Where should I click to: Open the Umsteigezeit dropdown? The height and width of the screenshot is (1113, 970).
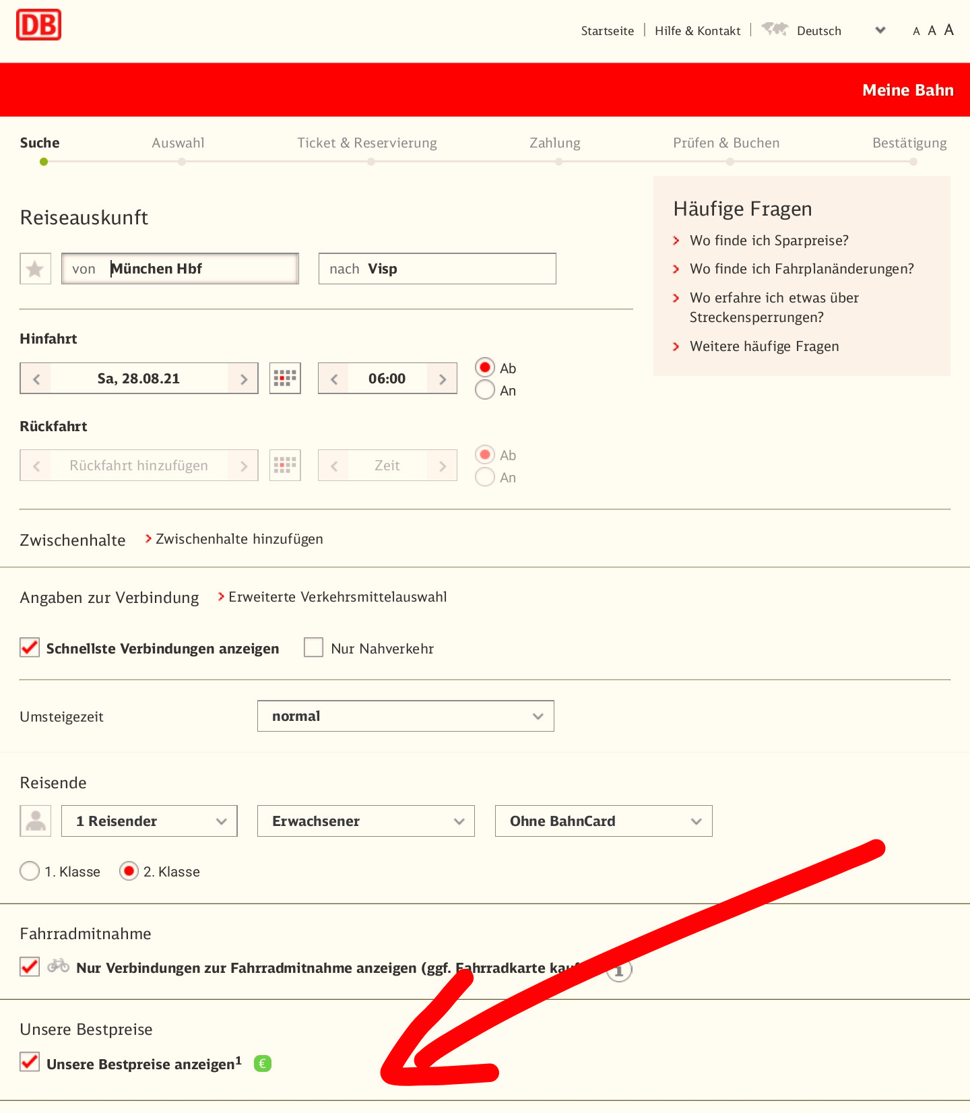406,716
